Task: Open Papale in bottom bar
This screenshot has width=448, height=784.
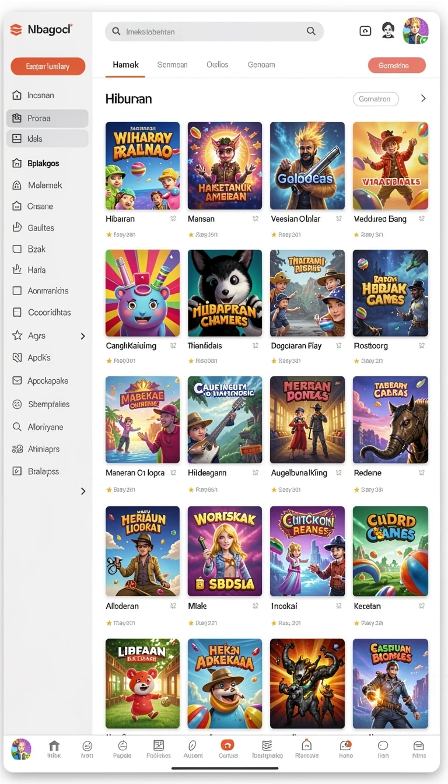Action: tap(122, 749)
